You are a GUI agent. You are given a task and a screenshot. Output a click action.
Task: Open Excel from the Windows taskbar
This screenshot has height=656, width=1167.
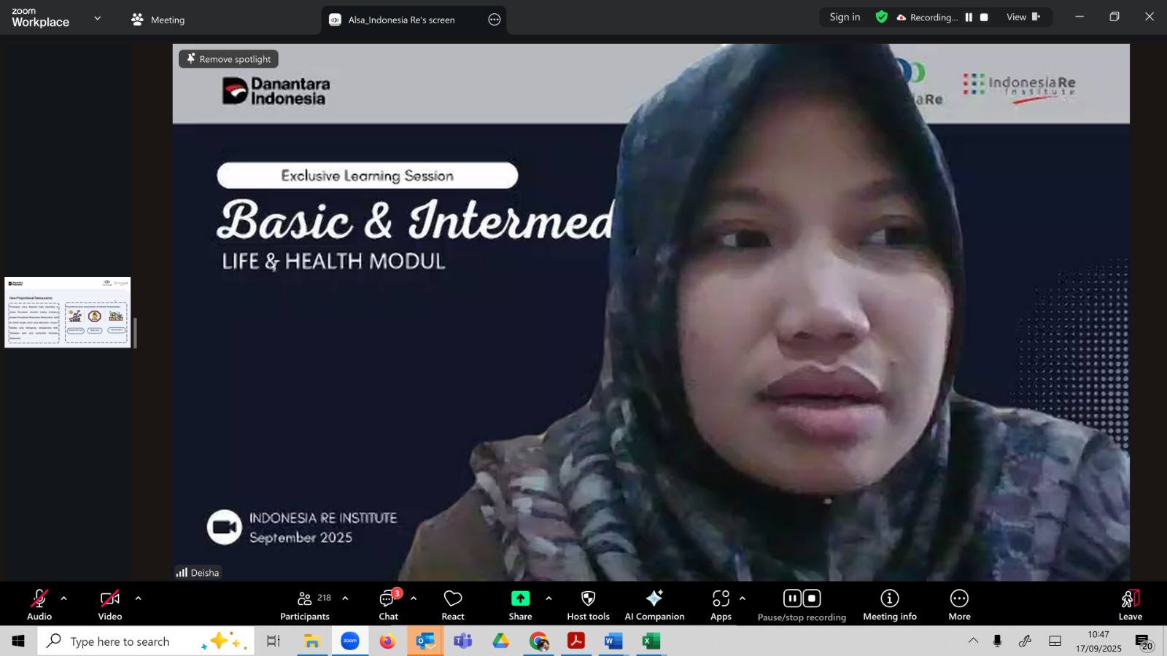pos(651,641)
